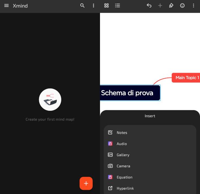Tap the search magnifier icon
The image size is (200, 194).
click(x=82, y=6)
